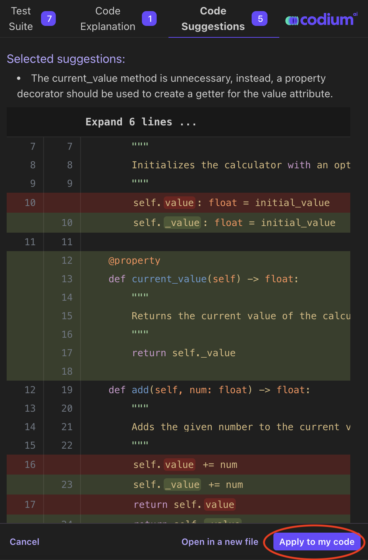Select the Code Suggestions tab
This screenshot has width=368, height=560.
pyautogui.click(x=213, y=19)
